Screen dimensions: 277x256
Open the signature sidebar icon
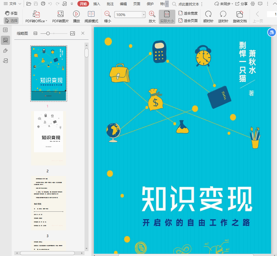click(5, 61)
